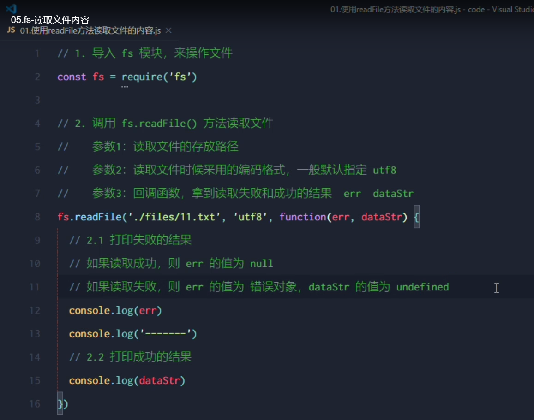Click comment '参数1: 读取文件的存放路径'
534x420 pixels.
(165, 147)
